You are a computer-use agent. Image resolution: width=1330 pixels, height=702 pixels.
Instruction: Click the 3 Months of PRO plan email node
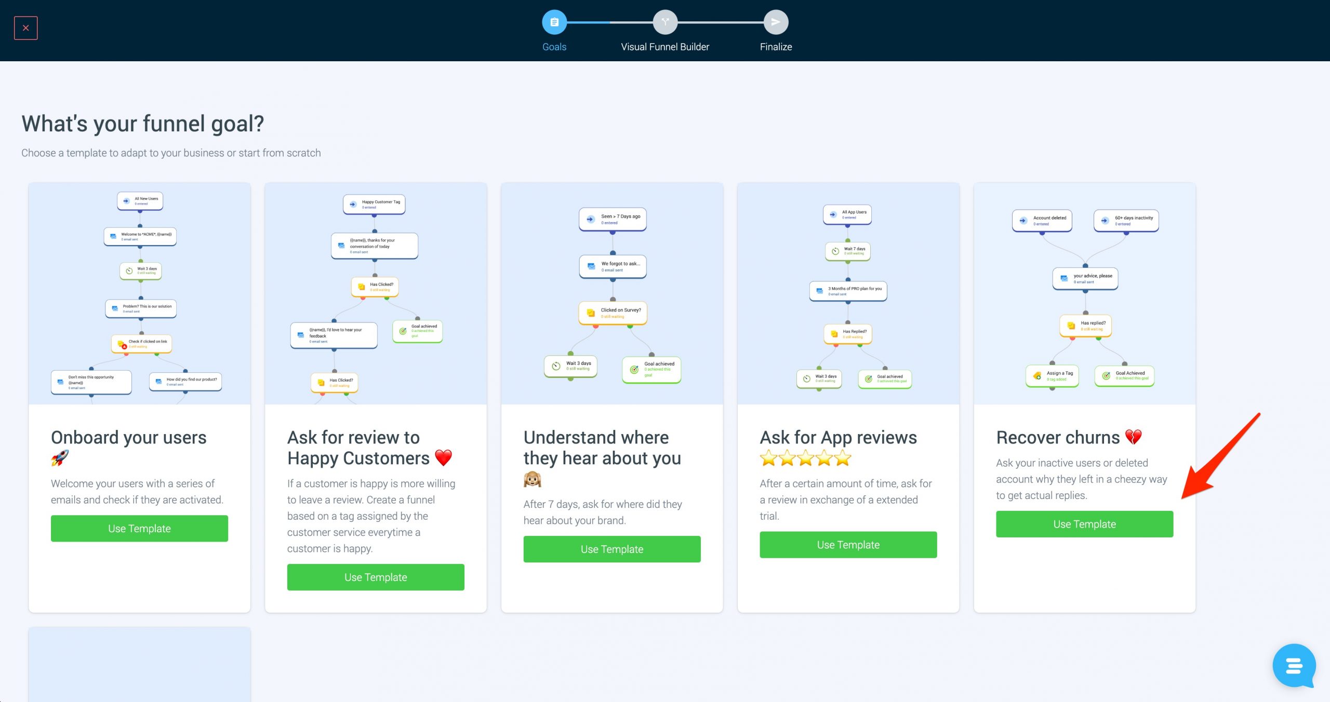point(848,291)
